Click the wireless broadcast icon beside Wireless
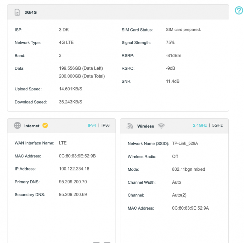Screen dimensions: 244x243 click(x=130, y=126)
